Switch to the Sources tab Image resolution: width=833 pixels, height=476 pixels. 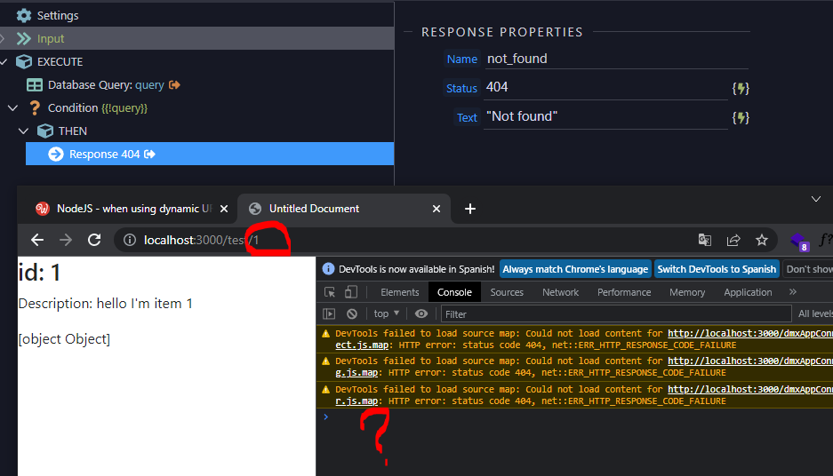click(507, 292)
